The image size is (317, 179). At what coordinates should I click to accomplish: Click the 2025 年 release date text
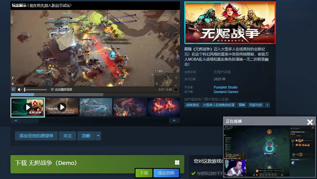pos(220,79)
